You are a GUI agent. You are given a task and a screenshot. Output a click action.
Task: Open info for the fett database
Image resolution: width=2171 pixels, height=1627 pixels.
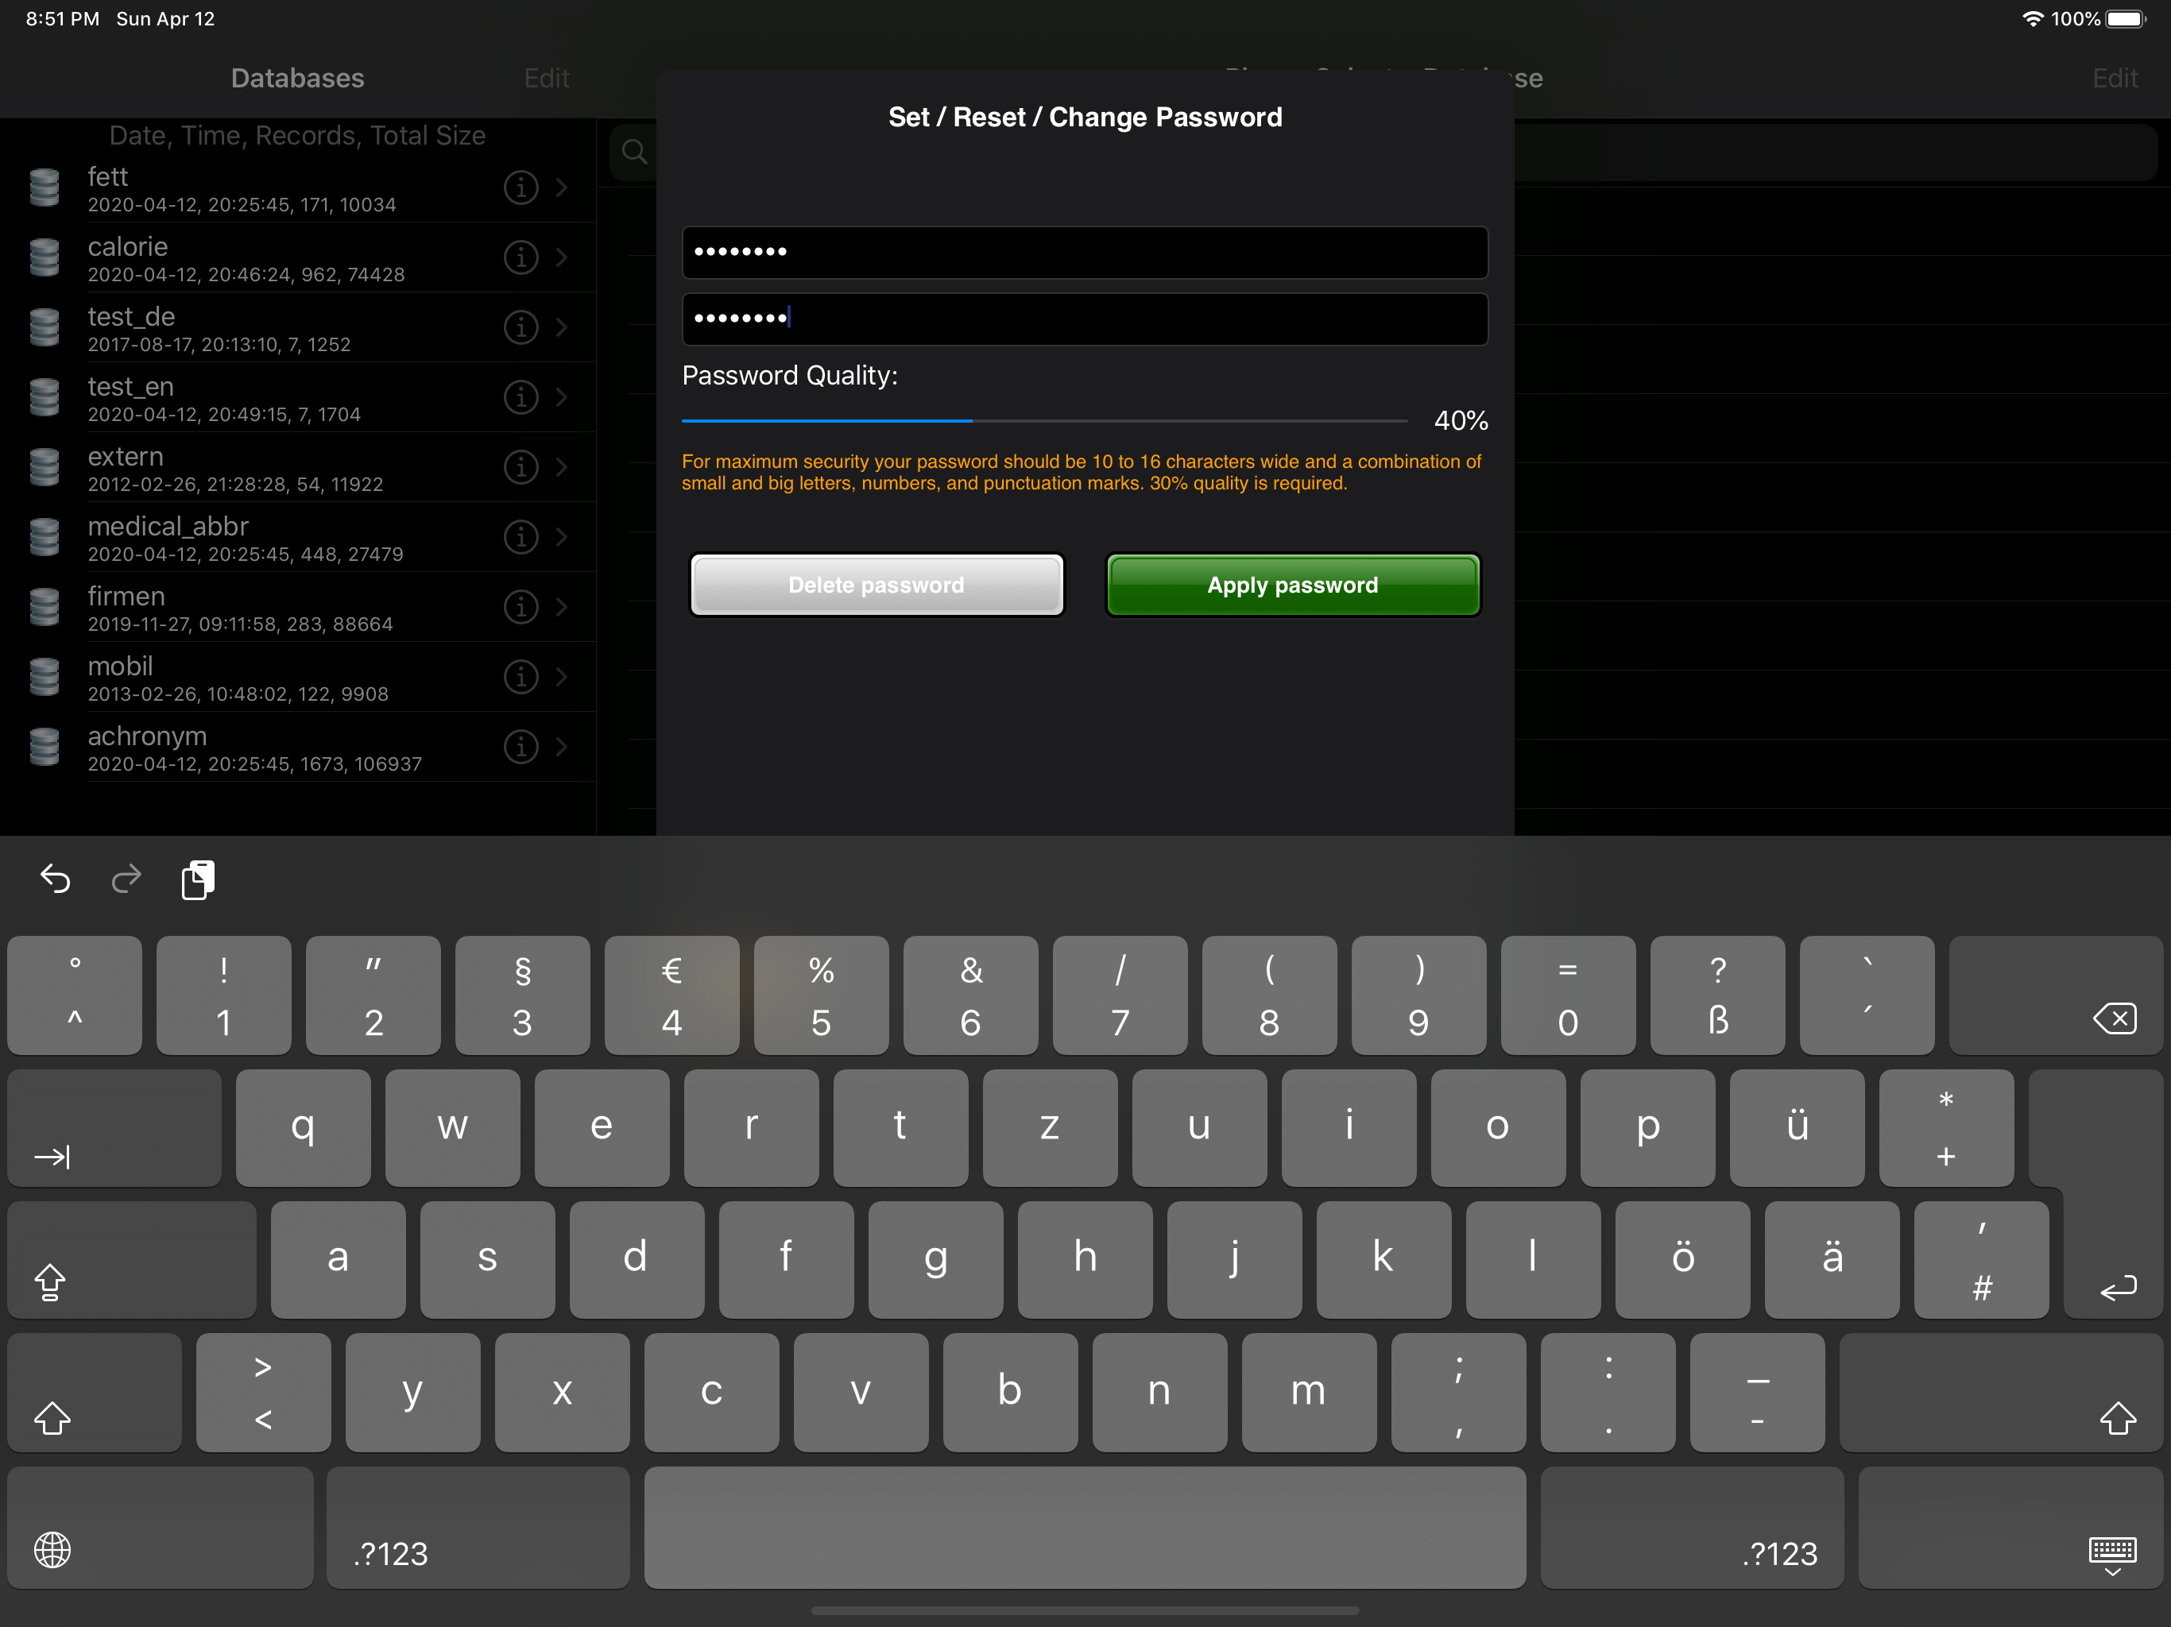click(x=521, y=187)
